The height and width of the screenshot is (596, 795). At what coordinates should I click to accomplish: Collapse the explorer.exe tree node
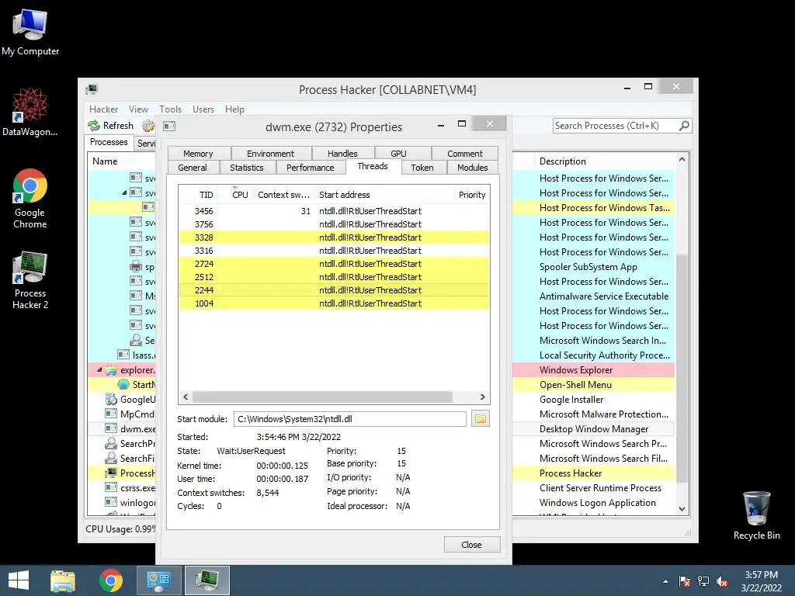tap(99, 370)
